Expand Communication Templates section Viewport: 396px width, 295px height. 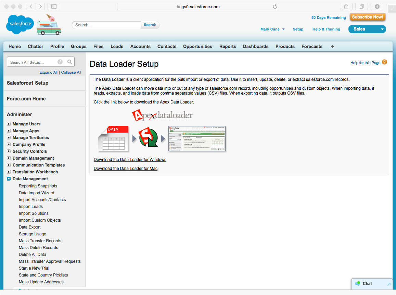point(9,165)
